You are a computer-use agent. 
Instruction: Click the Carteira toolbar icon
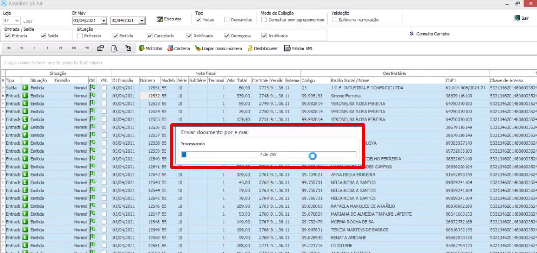coord(171,48)
